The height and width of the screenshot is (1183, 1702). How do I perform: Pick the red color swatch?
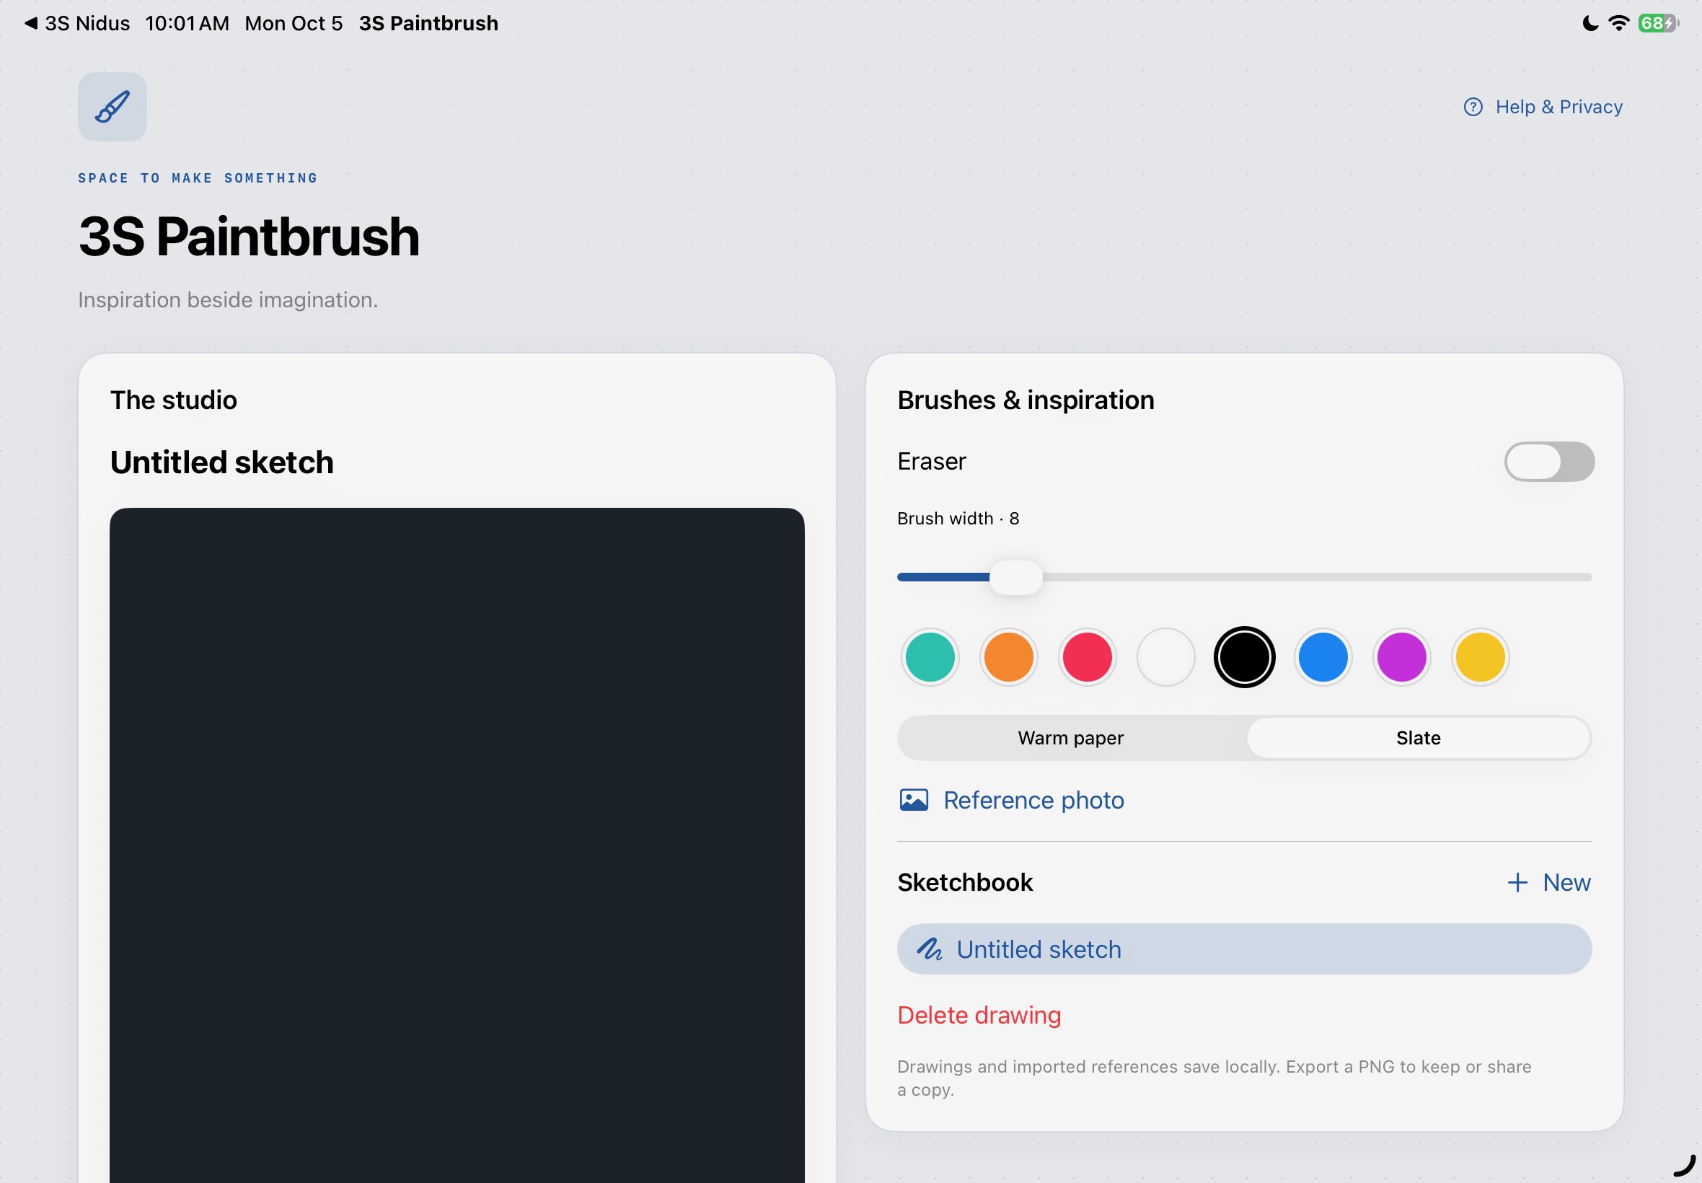1087,656
